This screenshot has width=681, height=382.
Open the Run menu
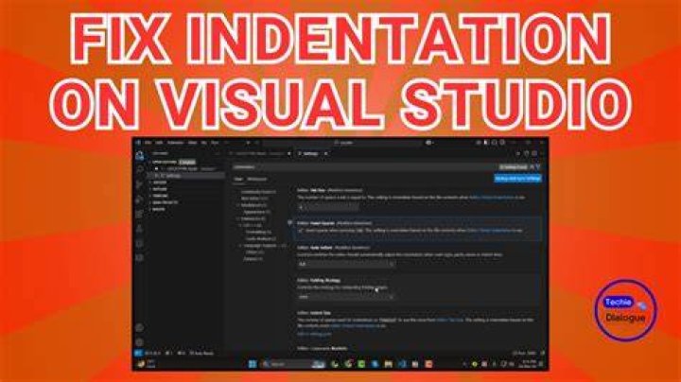pyautogui.click(x=215, y=143)
